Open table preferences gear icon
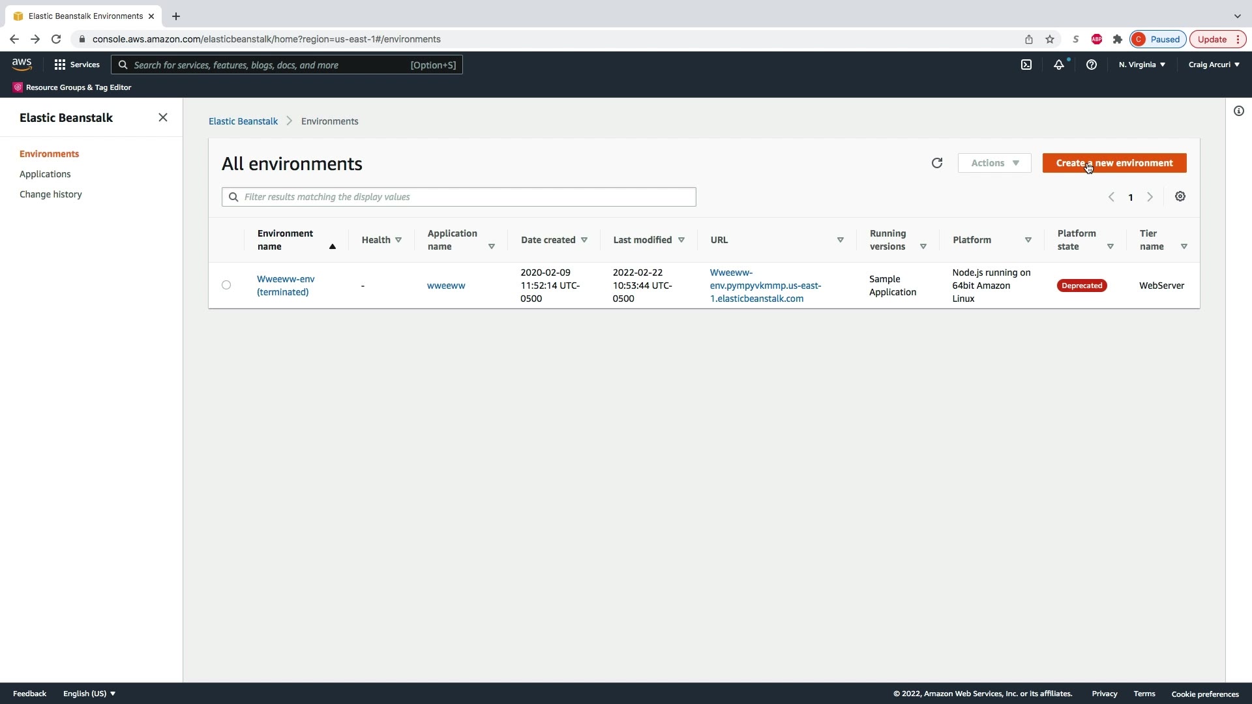Image resolution: width=1252 pixels, height=704 pixels. pyautogui.click(x=1180, y=197)
